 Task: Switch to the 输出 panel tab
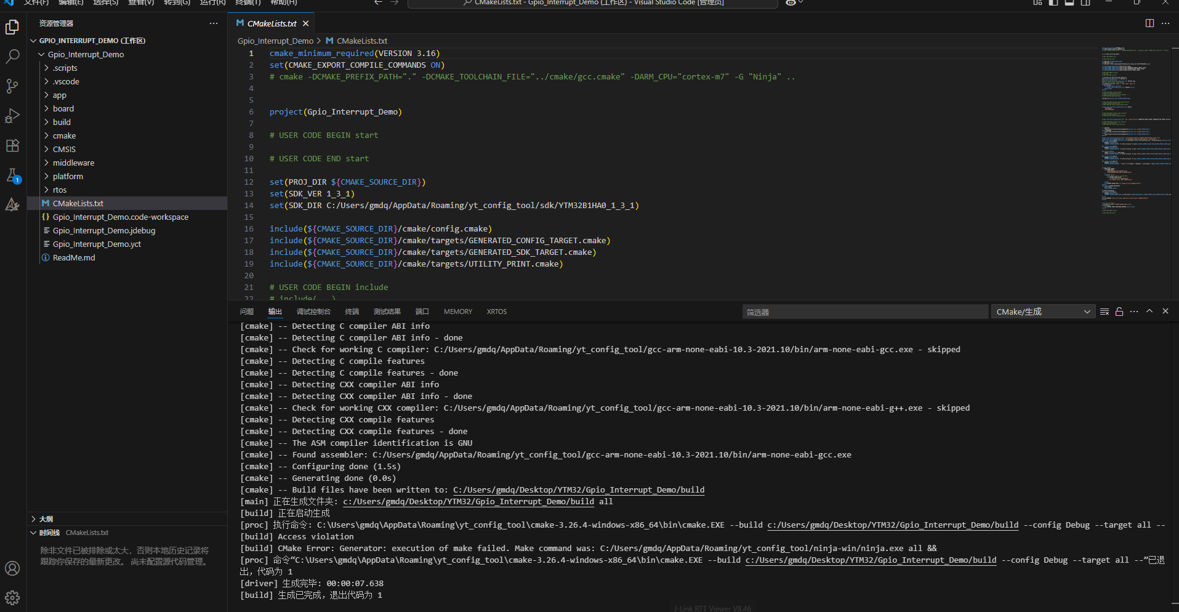[275, 312]
